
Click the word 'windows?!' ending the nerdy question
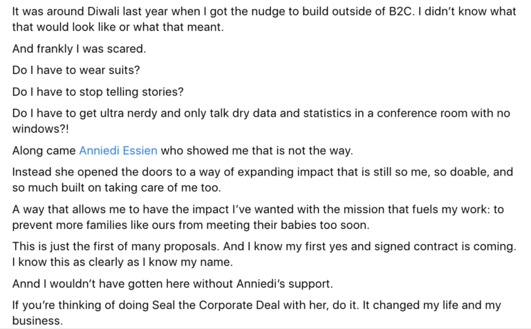click(x=41, y=129)
